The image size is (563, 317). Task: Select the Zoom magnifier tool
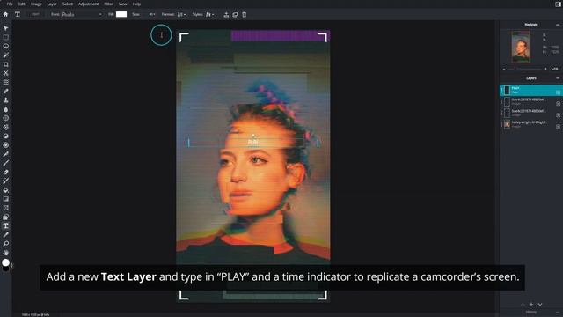point(6,244)
